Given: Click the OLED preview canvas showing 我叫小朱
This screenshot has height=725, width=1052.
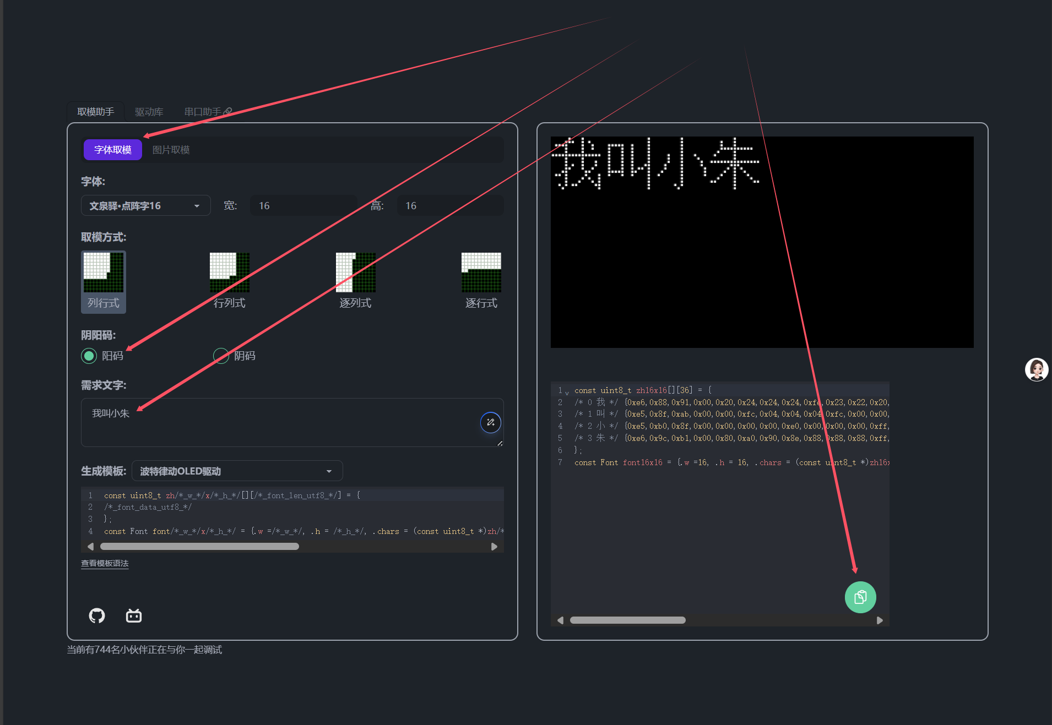Looking at the screenshot, I should pyautogui.click(x=762, y=242).
